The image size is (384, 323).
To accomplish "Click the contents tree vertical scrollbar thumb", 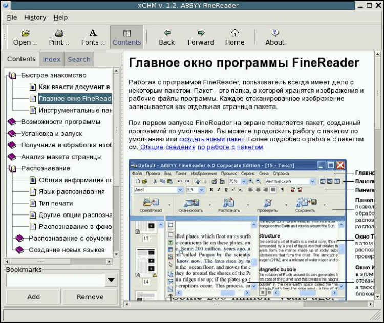I will pos(116,130).
